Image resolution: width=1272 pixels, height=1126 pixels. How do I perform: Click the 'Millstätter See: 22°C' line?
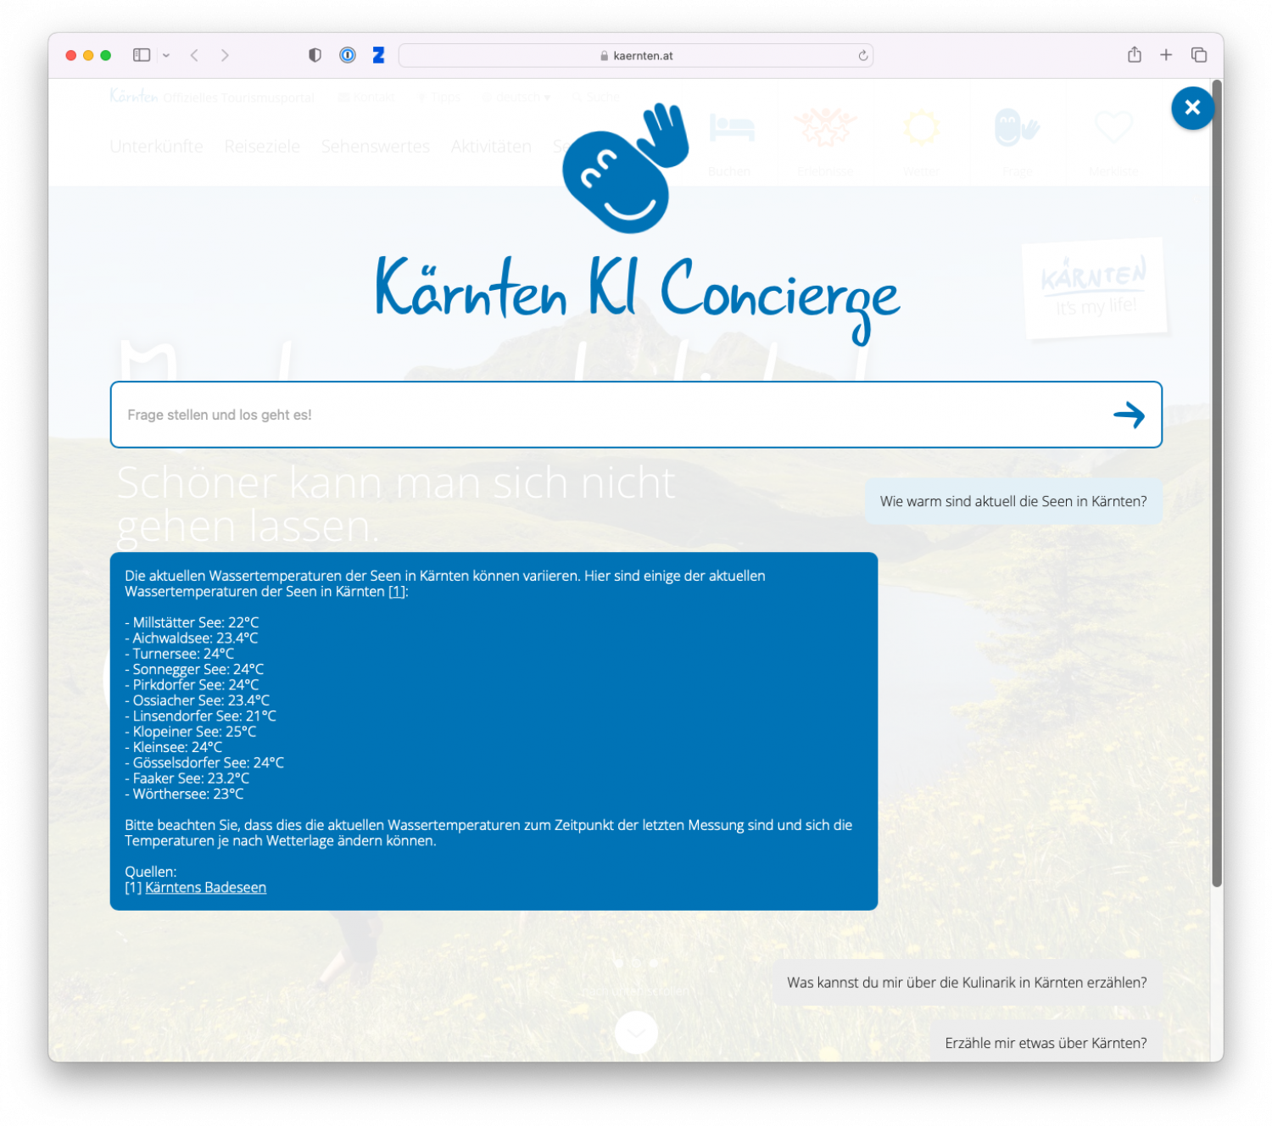pos(192,622)
